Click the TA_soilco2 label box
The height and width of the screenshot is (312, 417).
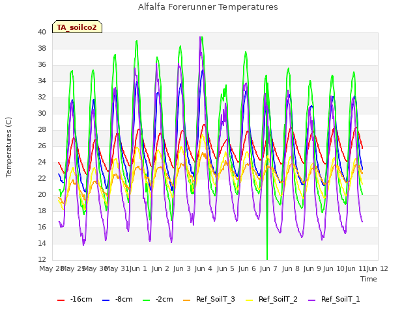[77, 27]
